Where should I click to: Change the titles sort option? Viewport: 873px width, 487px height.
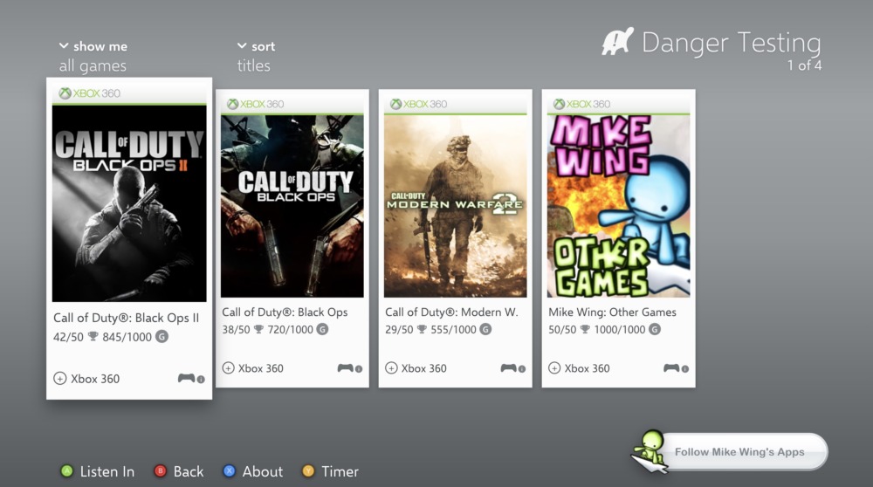254,65
